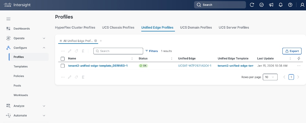Image resolution: width=306 pixels, height=123 pixels.
Task: Sort by the Status column arrows
Action: (x=172, y=58)
